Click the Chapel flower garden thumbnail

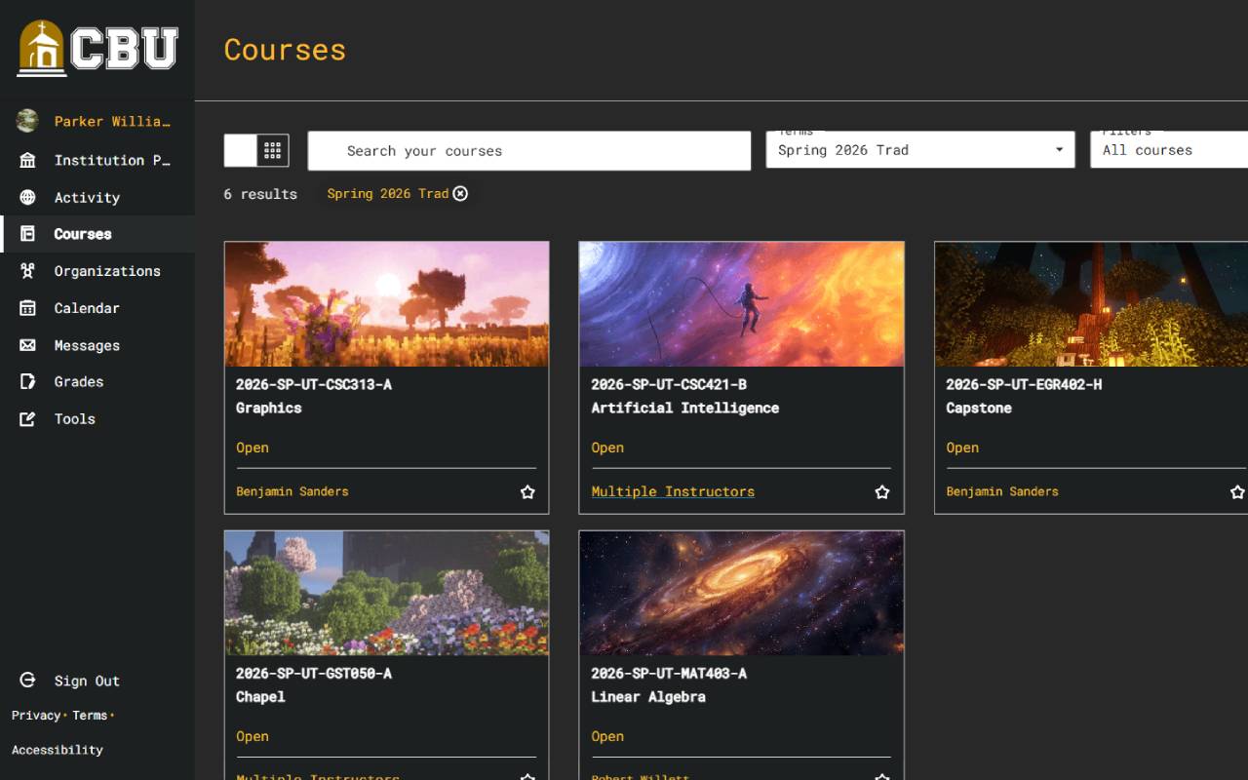click(386, 593)
